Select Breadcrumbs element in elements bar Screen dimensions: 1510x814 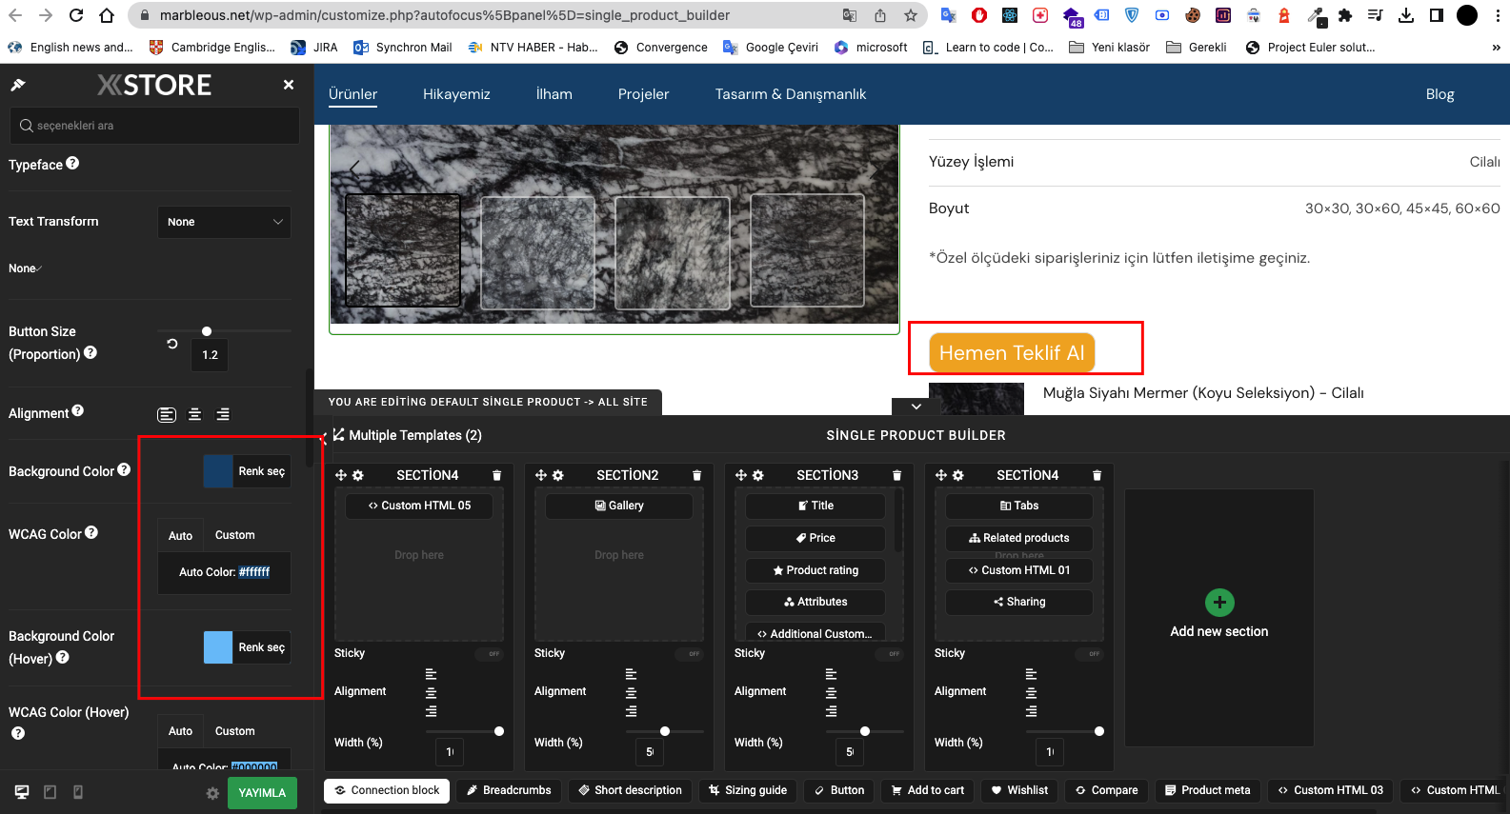(509, 790)
